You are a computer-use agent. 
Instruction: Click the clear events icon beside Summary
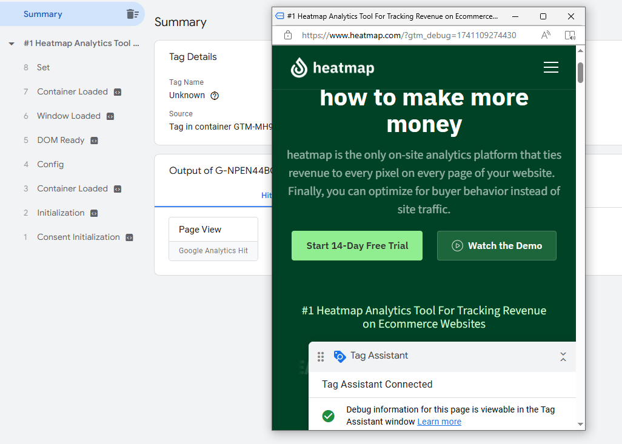133,15
